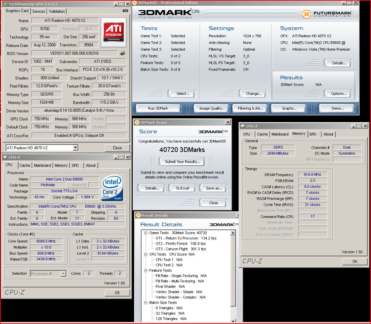Collapse the Batch Size Tests tree node

146,303
